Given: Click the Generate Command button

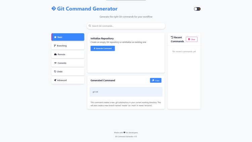Looking at the screenshot, I should (102, 48).
